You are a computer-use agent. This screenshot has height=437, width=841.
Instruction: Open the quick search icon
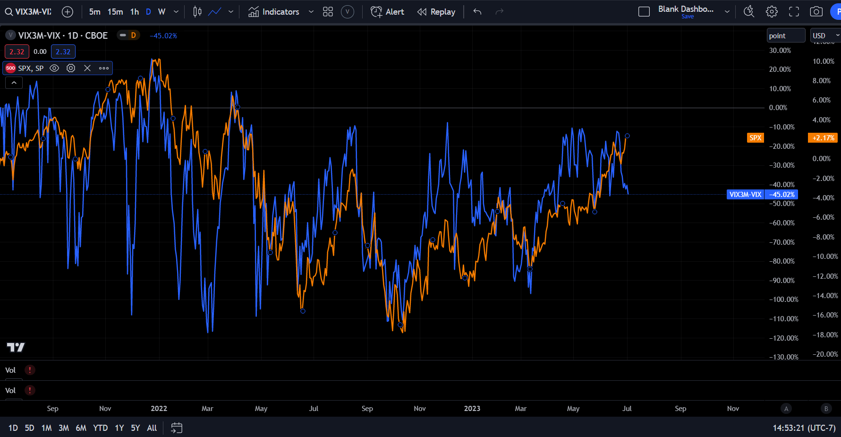pyautogui.click(x=749, y=12)
